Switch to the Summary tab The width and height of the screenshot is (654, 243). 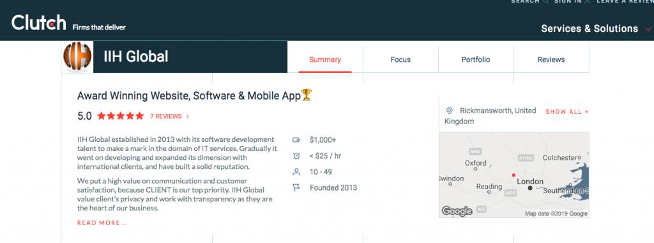[325, 59]
